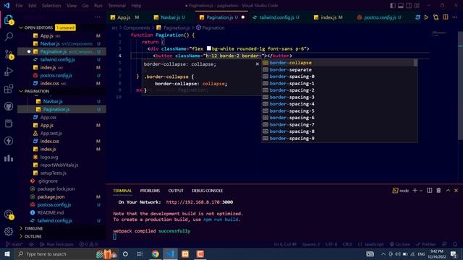The image size is (463, 260).
Task: Open the Source Control view
Action: pyautogui.click(x=9, y=54)
